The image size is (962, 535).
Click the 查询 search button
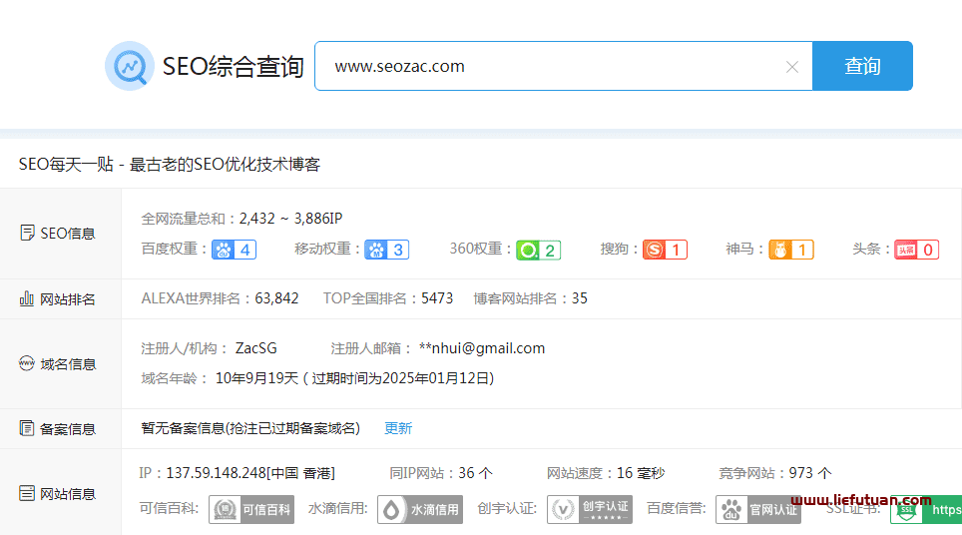tap(862, 66)
